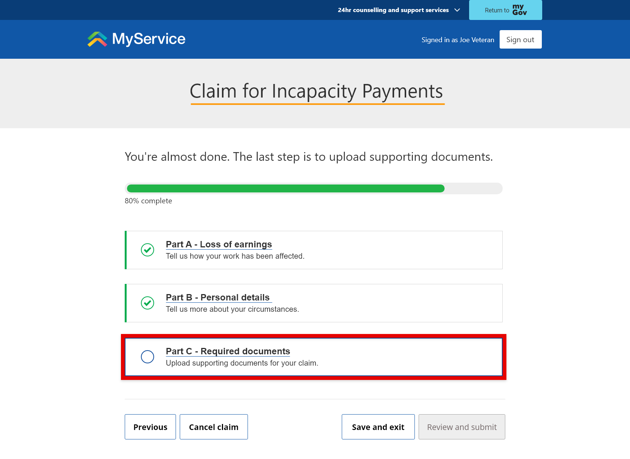
Task: Click Save and exit
Action: (x=378, y=427)
